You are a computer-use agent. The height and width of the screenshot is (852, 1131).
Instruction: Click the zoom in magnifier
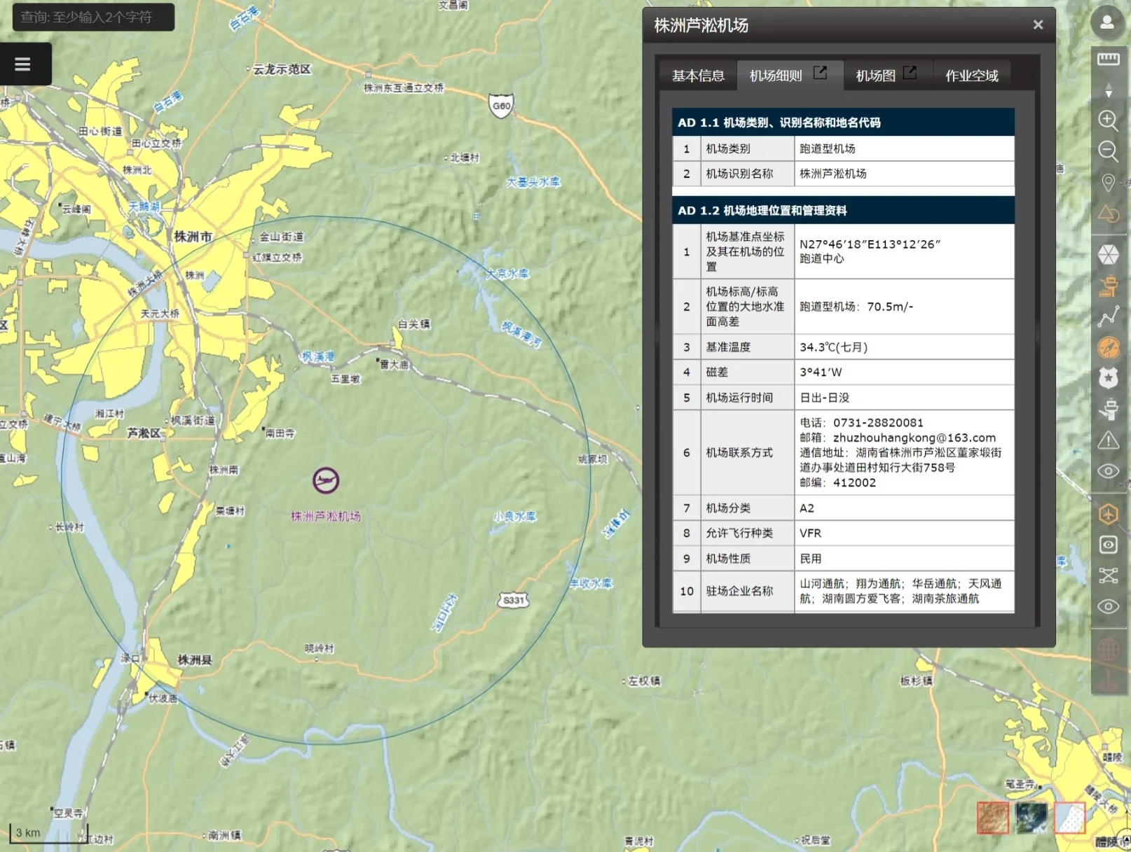coord(1108,120)
